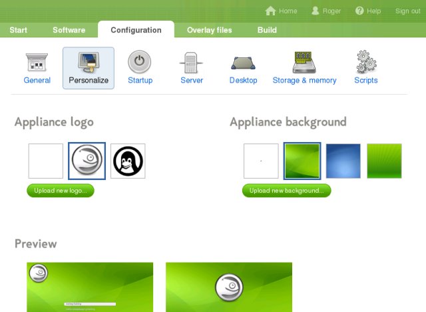Select the green rays background swatch

384,161
